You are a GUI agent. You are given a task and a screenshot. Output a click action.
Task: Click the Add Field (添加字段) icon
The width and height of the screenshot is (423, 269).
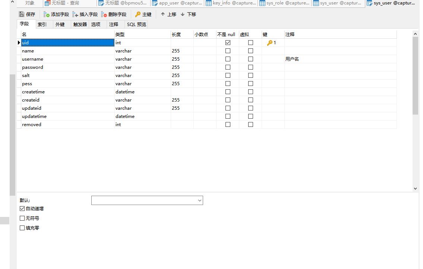(47, 14)
